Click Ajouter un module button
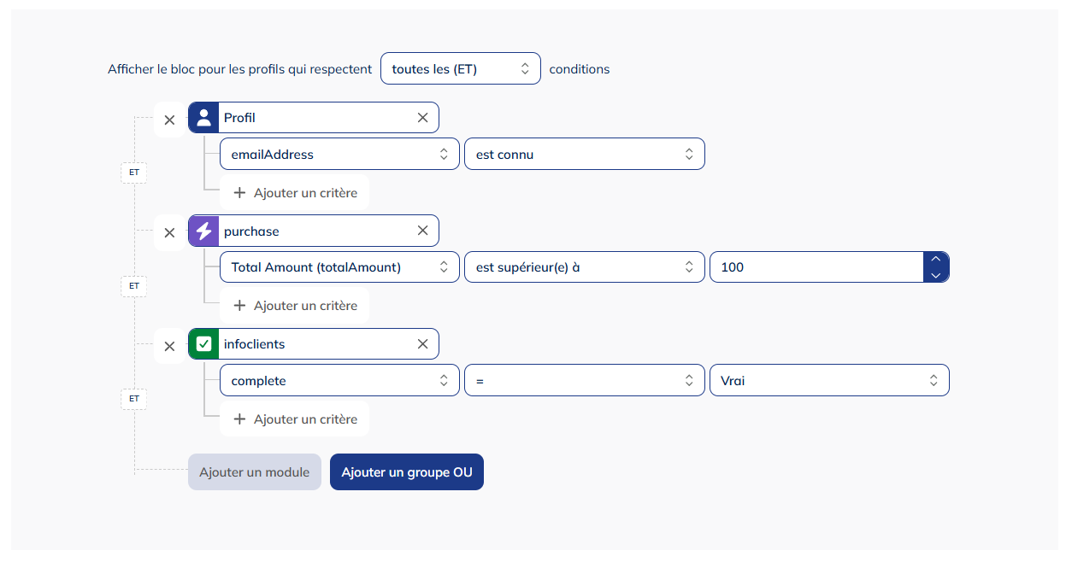1072x562 pixels. (x=255, y=472)
